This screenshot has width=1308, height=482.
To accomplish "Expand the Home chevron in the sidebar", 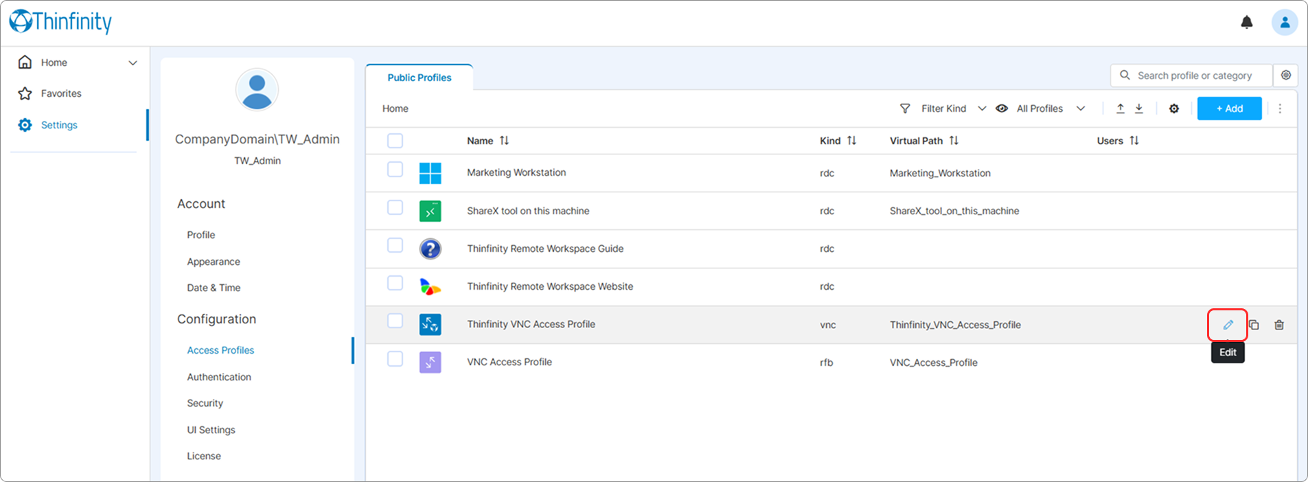I will [133, 62].
